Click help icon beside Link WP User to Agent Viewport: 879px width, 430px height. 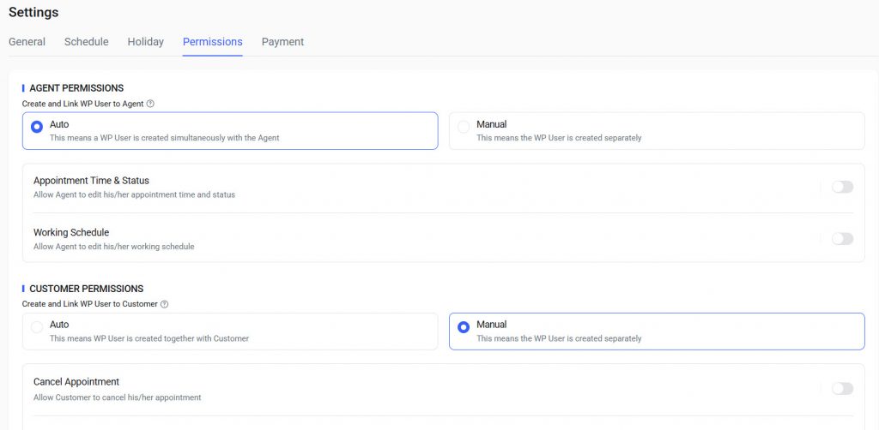150,104
